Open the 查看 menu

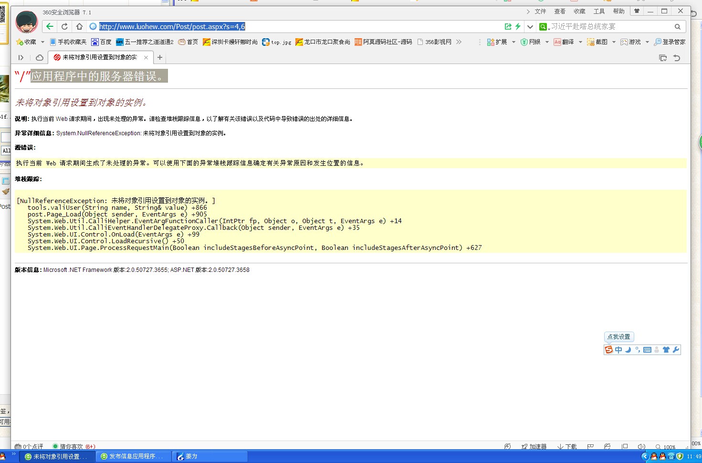560,11
